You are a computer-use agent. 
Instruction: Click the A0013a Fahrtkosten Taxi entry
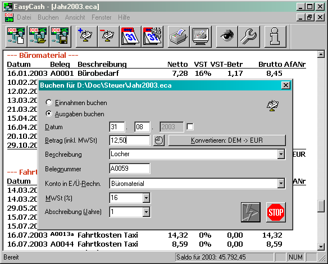[x=108, y=235]
